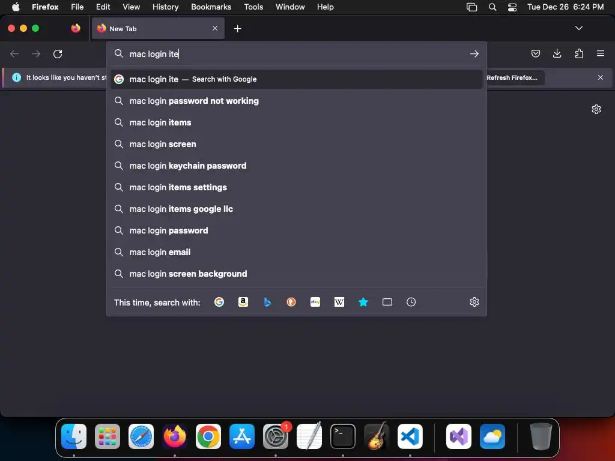This screenshot has height=461, width=615.
Task: Open the History menu
Action: [165, 7]
